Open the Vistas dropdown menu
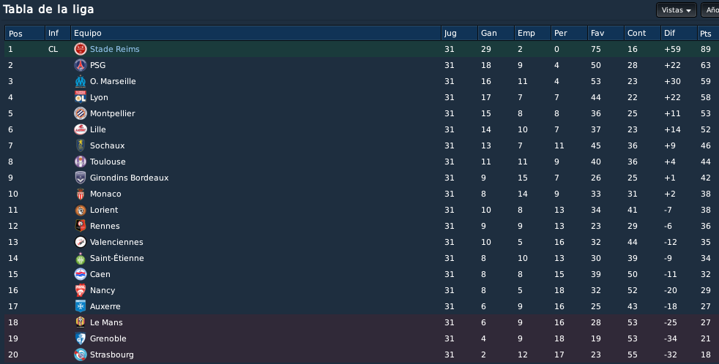This screenshot has height=364, width=719. [676, 10]
